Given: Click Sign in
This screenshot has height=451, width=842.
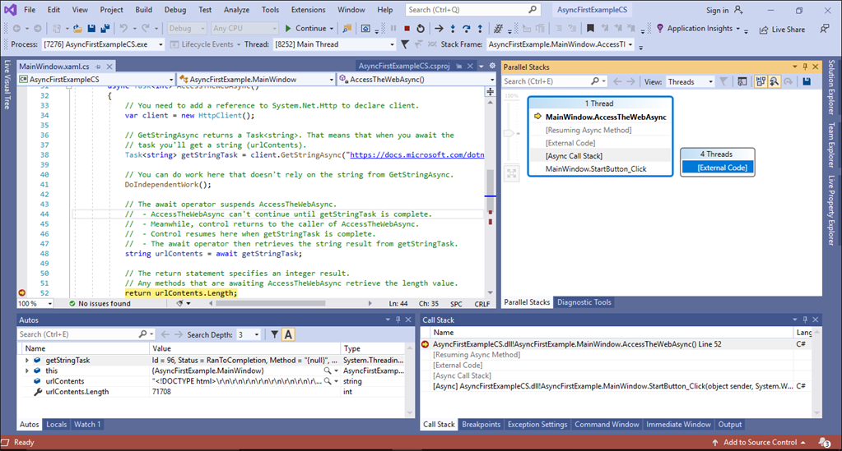Looking at the screenshot, I should pos(717,10).
